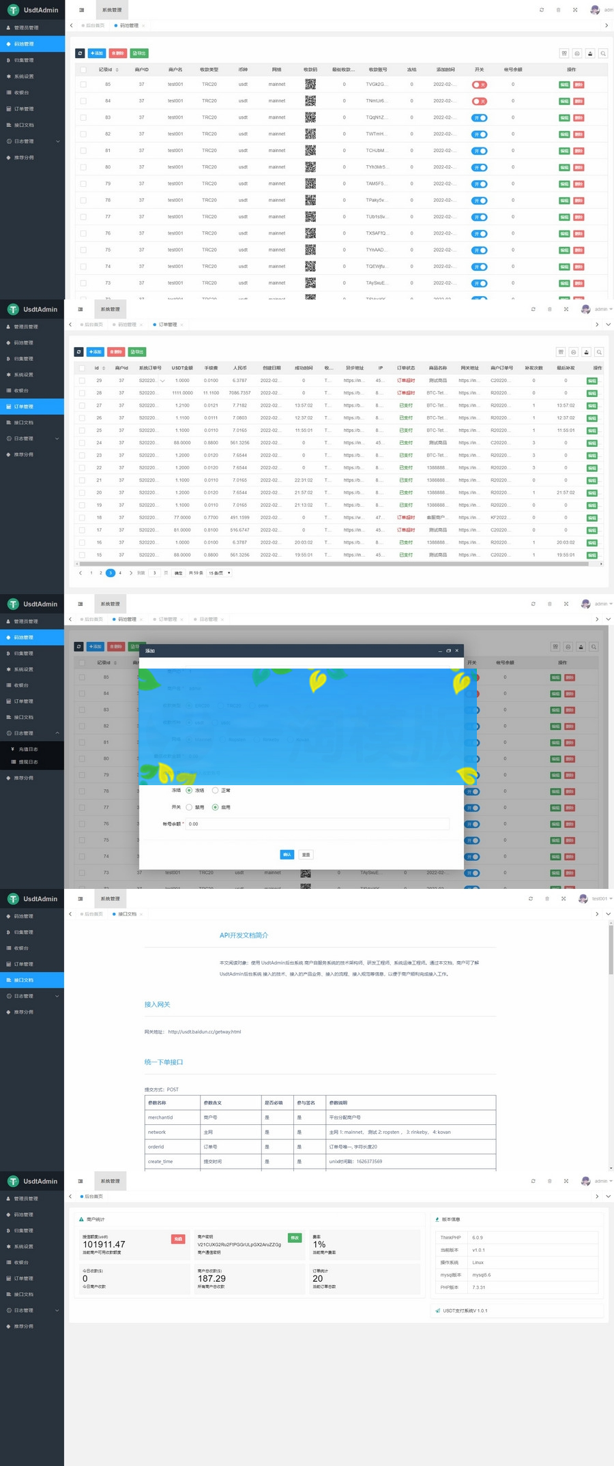The image size is (614, 1466).
Task: Open the 15条/页 page size dropdown
Action: (220, 573)
